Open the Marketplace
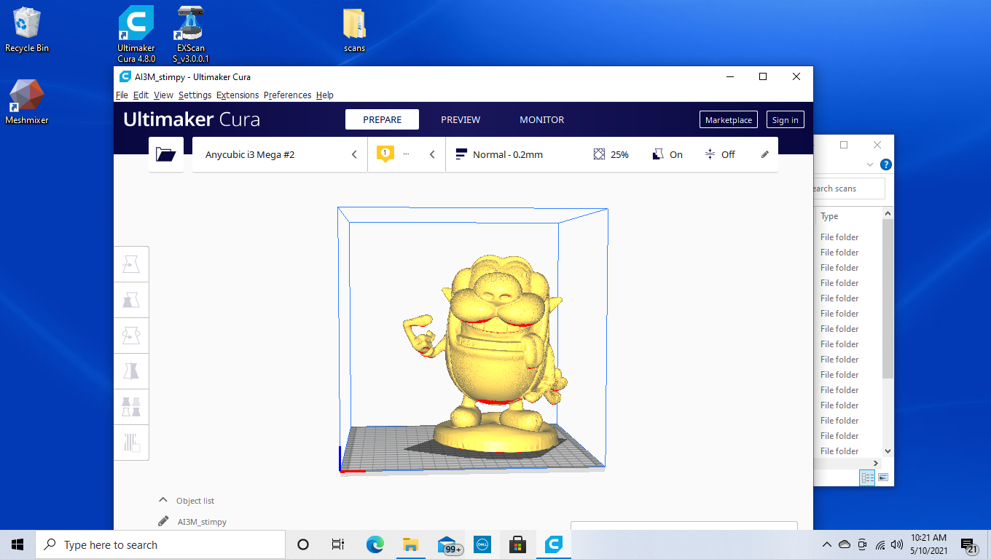The image size is (991, 559). 729,120
